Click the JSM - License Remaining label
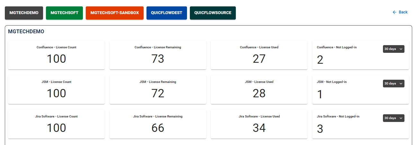Screen dimensions: 417x145 [x=158, y=82]
